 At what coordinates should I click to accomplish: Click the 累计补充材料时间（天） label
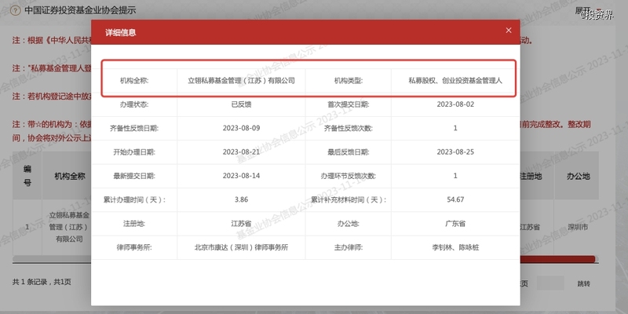click(x=349, y=199)
